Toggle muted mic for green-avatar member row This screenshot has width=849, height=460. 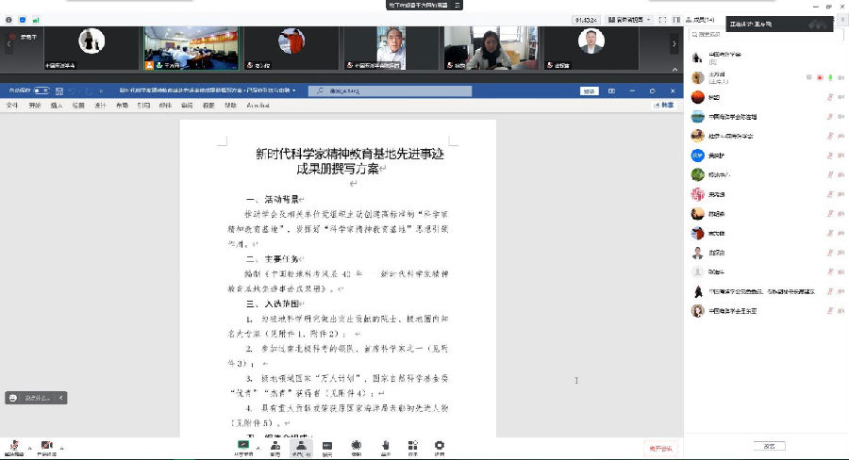[x=829, y=174]
